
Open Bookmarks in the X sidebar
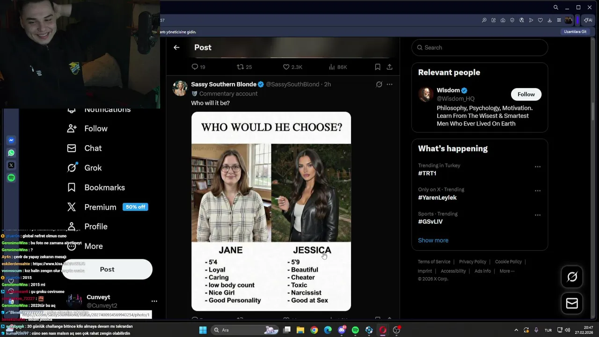click(96, 187)
